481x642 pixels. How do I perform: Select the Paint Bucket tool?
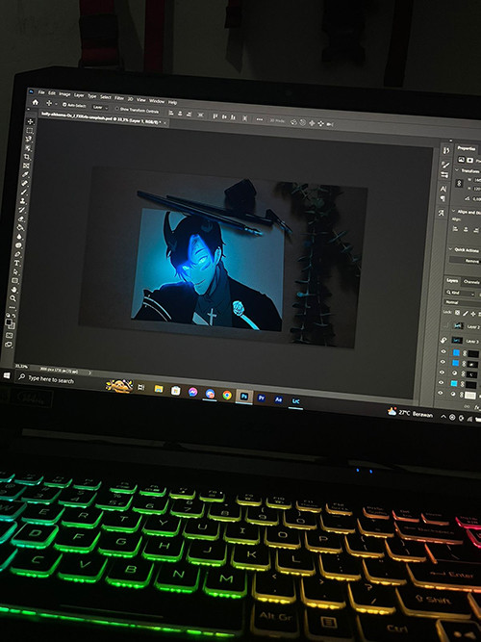pyautogui.click(x=20, y=227)
